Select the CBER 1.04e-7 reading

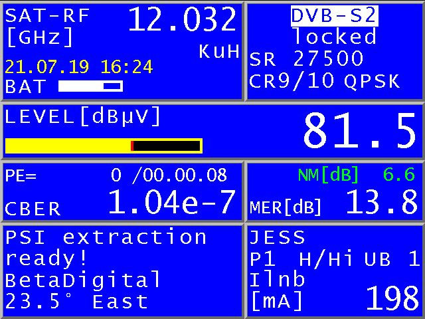[171, 202]
